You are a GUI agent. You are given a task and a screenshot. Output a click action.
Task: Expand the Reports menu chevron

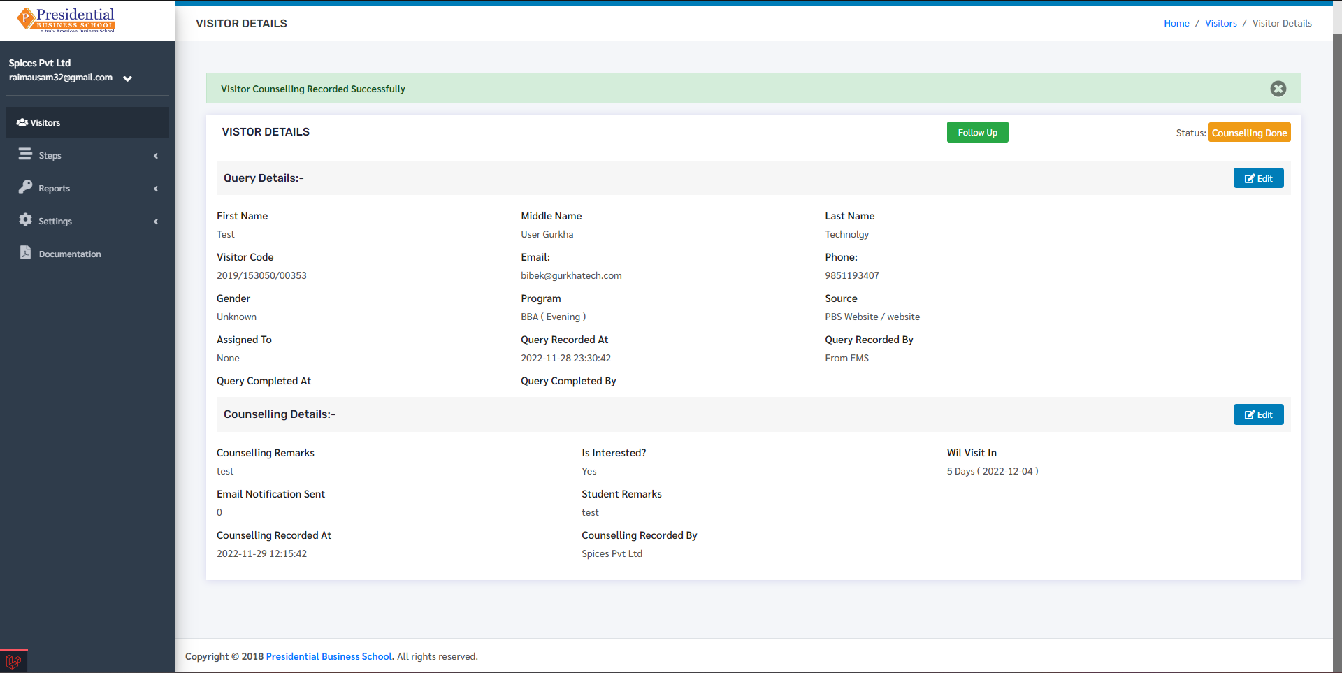(x=156, y=189)
